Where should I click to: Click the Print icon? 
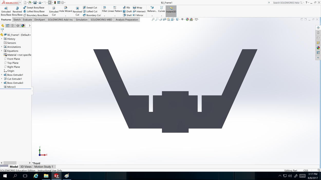pyautogui.click(x=40, y=3)
